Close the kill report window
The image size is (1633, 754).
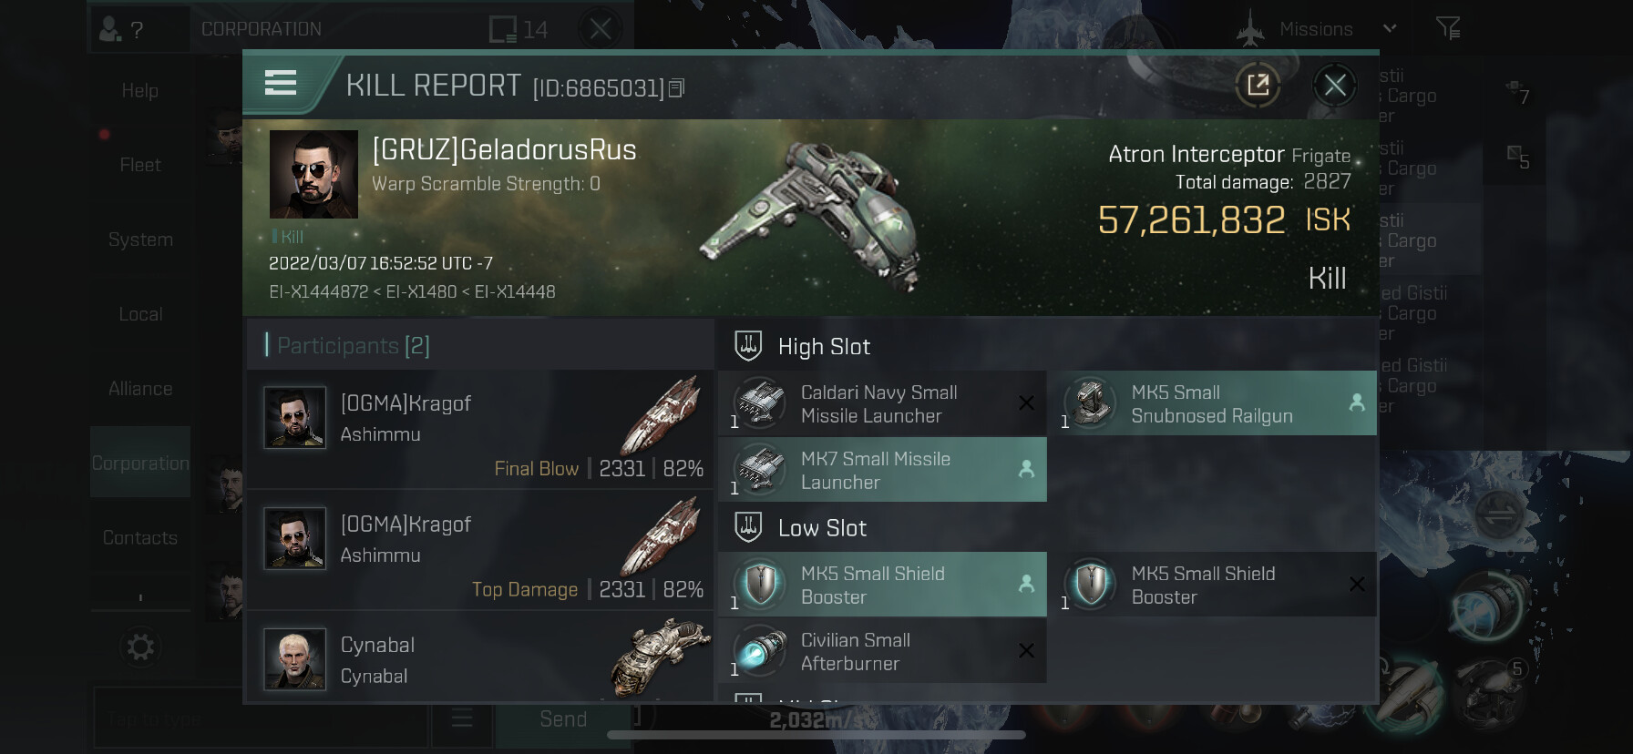point(1335,86)
